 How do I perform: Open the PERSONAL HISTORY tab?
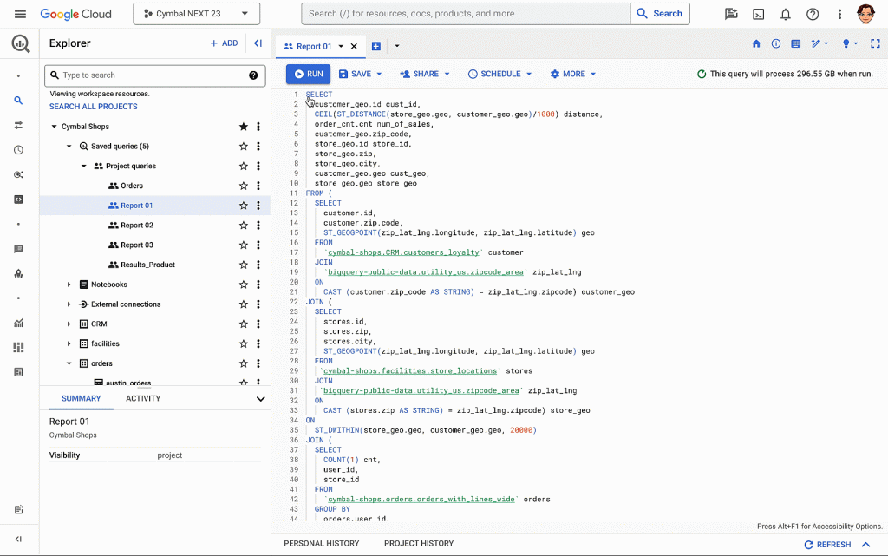pos(322,544)
